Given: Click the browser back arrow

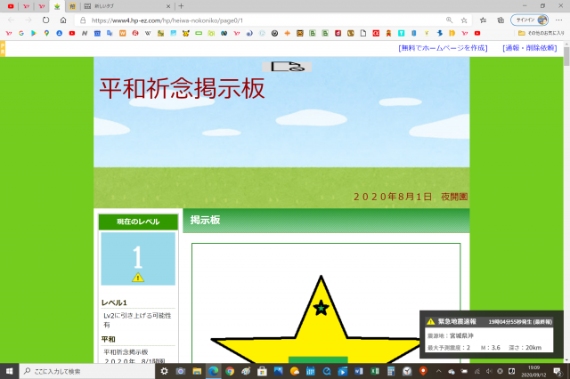Looking at the screenshot, I should (10, 20).
